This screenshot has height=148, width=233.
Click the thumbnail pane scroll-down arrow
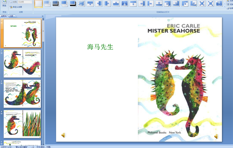point(43,144)
